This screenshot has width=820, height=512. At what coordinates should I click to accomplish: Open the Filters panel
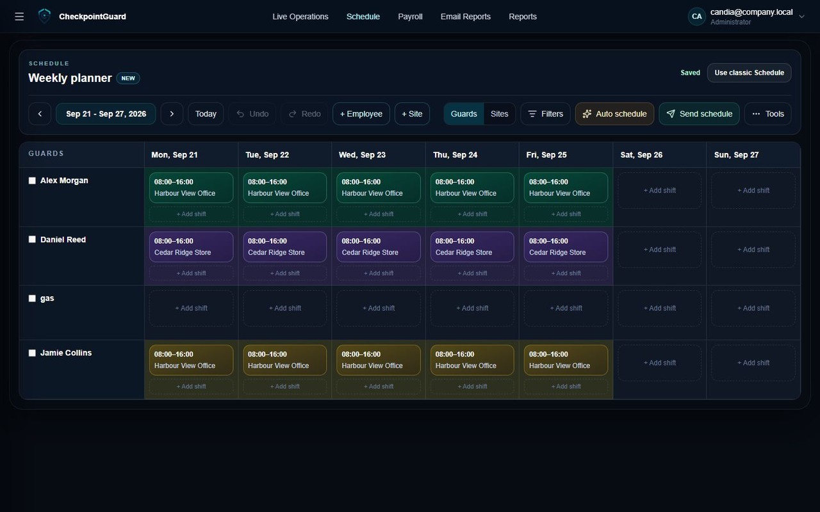point(545,114)
